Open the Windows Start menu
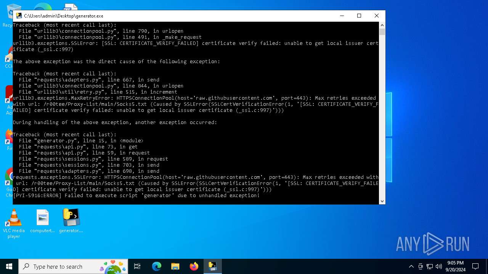The image size is (488, 274). (9, 266)
